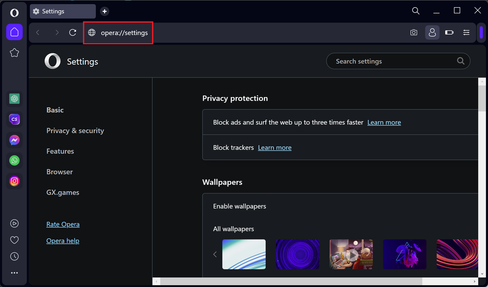Screen dimensions: 488x287
Task: Open the Player icon in sidebar
Action: pyautogui.click(x=14, y=223)
